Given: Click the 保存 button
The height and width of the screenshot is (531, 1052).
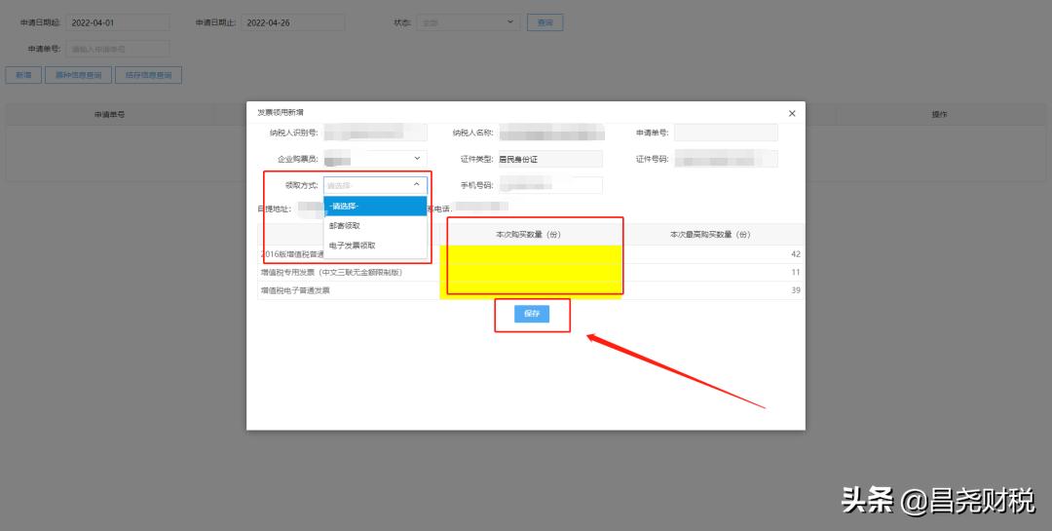Looking at the screenshot, I should point(531,314).
